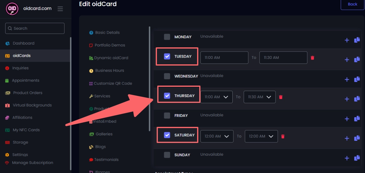
Task: Open Saturday end time dropdown
Action: pos(261,136)
